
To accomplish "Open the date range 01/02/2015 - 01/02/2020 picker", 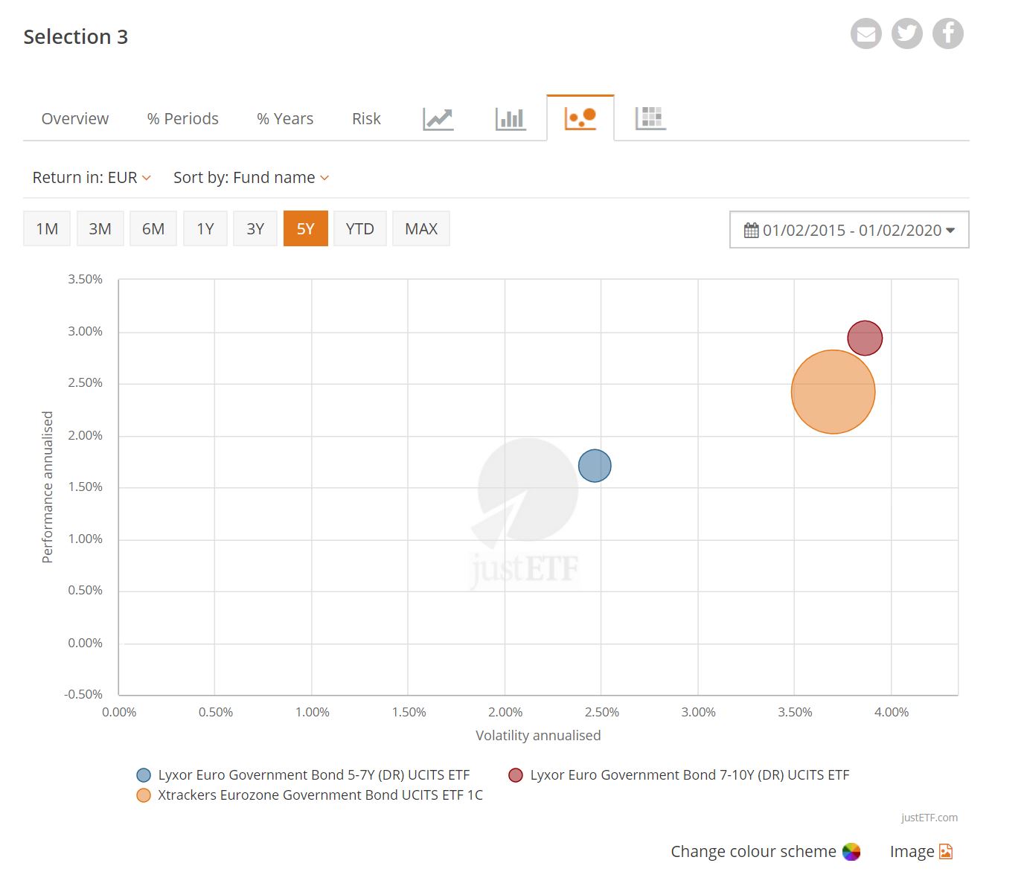I will (x=849, y=229).
